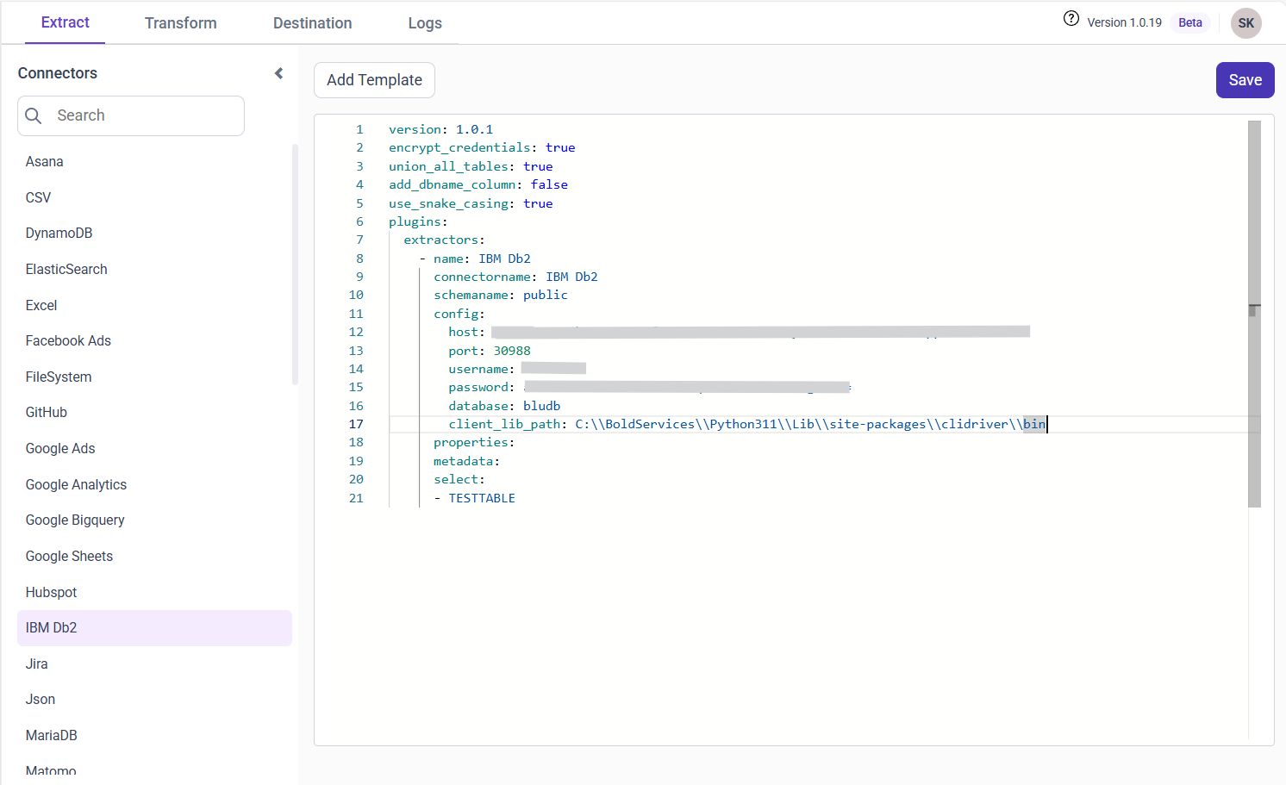Open the ElasticSearch connector
Image resolution: width=1286 pixels, height=785 pixels.
pos(66,269)
